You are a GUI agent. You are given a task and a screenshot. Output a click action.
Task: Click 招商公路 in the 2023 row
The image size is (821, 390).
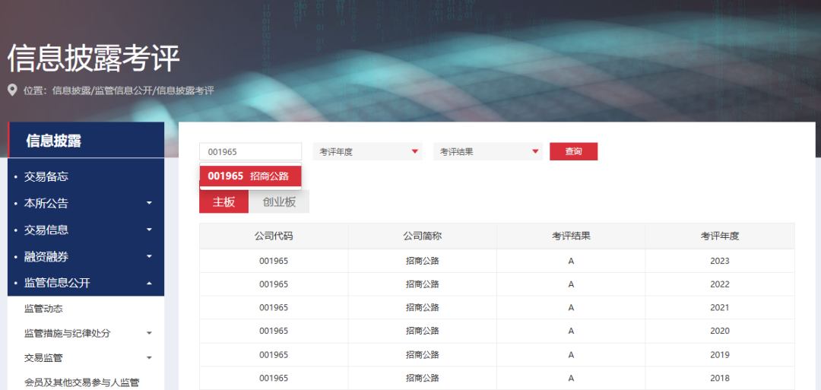pos(422,261)
